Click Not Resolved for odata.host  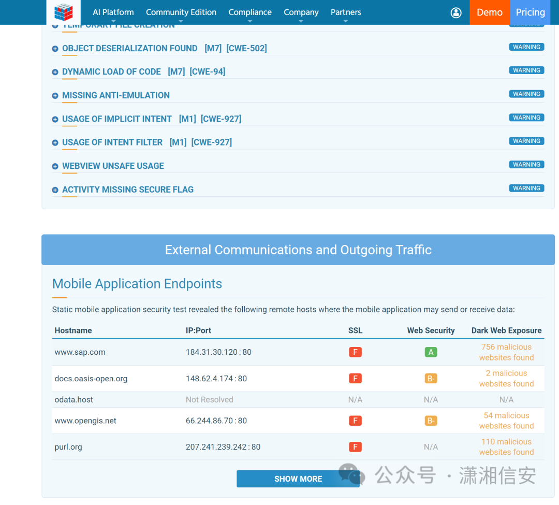click(x=210, y=399)
